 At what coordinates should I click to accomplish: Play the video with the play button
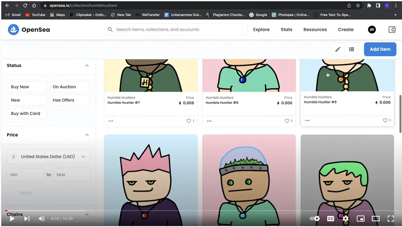(12, 219)
